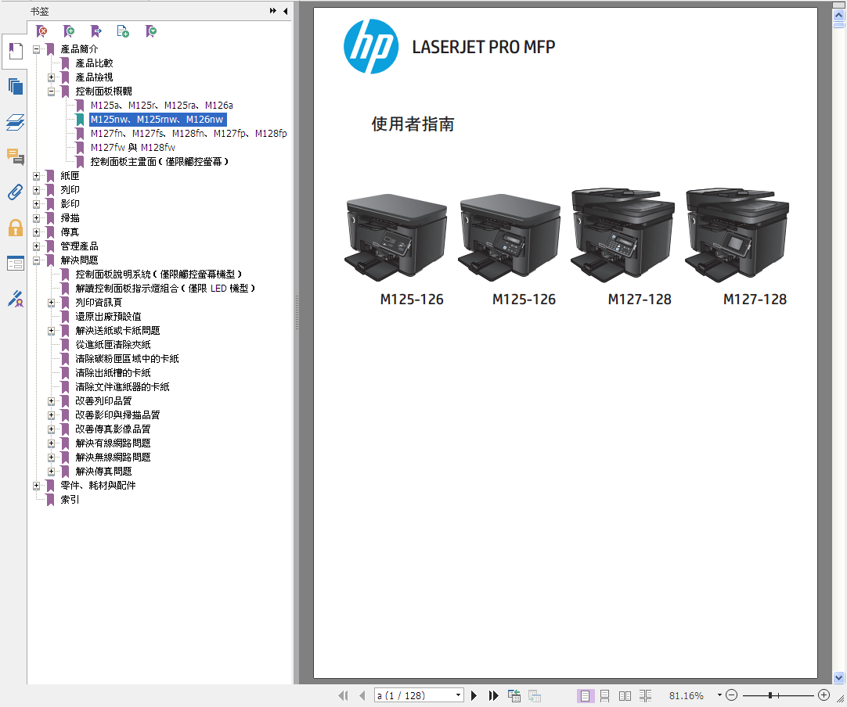Image resolution: width=847 pixels, height=707 pixels.
Task: Zoom out with the minus button
Action: [731, 695]
